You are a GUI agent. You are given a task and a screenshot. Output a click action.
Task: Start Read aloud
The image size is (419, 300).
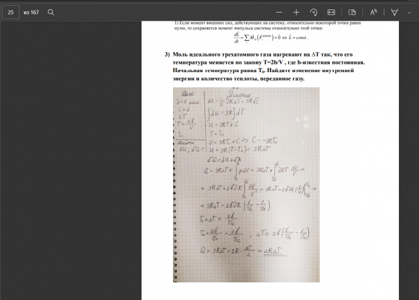[373, 13]
